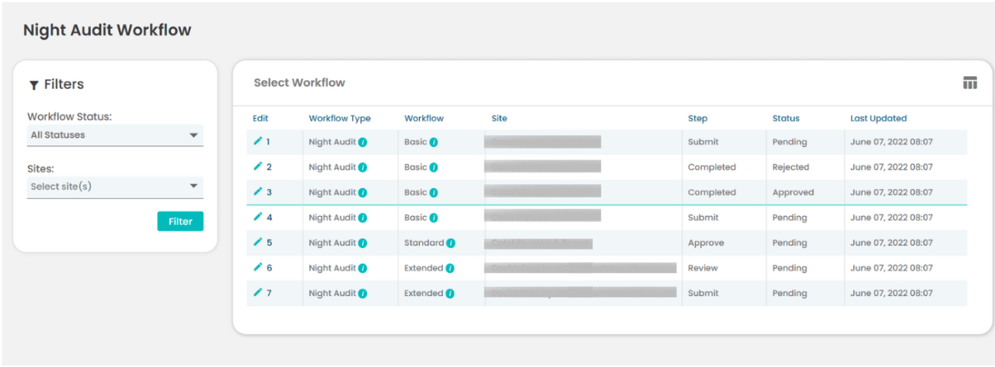Screen dimensions: 995x367
Task: Open row 5 editor via pencil icon
Action: click(x=258, y=243)
